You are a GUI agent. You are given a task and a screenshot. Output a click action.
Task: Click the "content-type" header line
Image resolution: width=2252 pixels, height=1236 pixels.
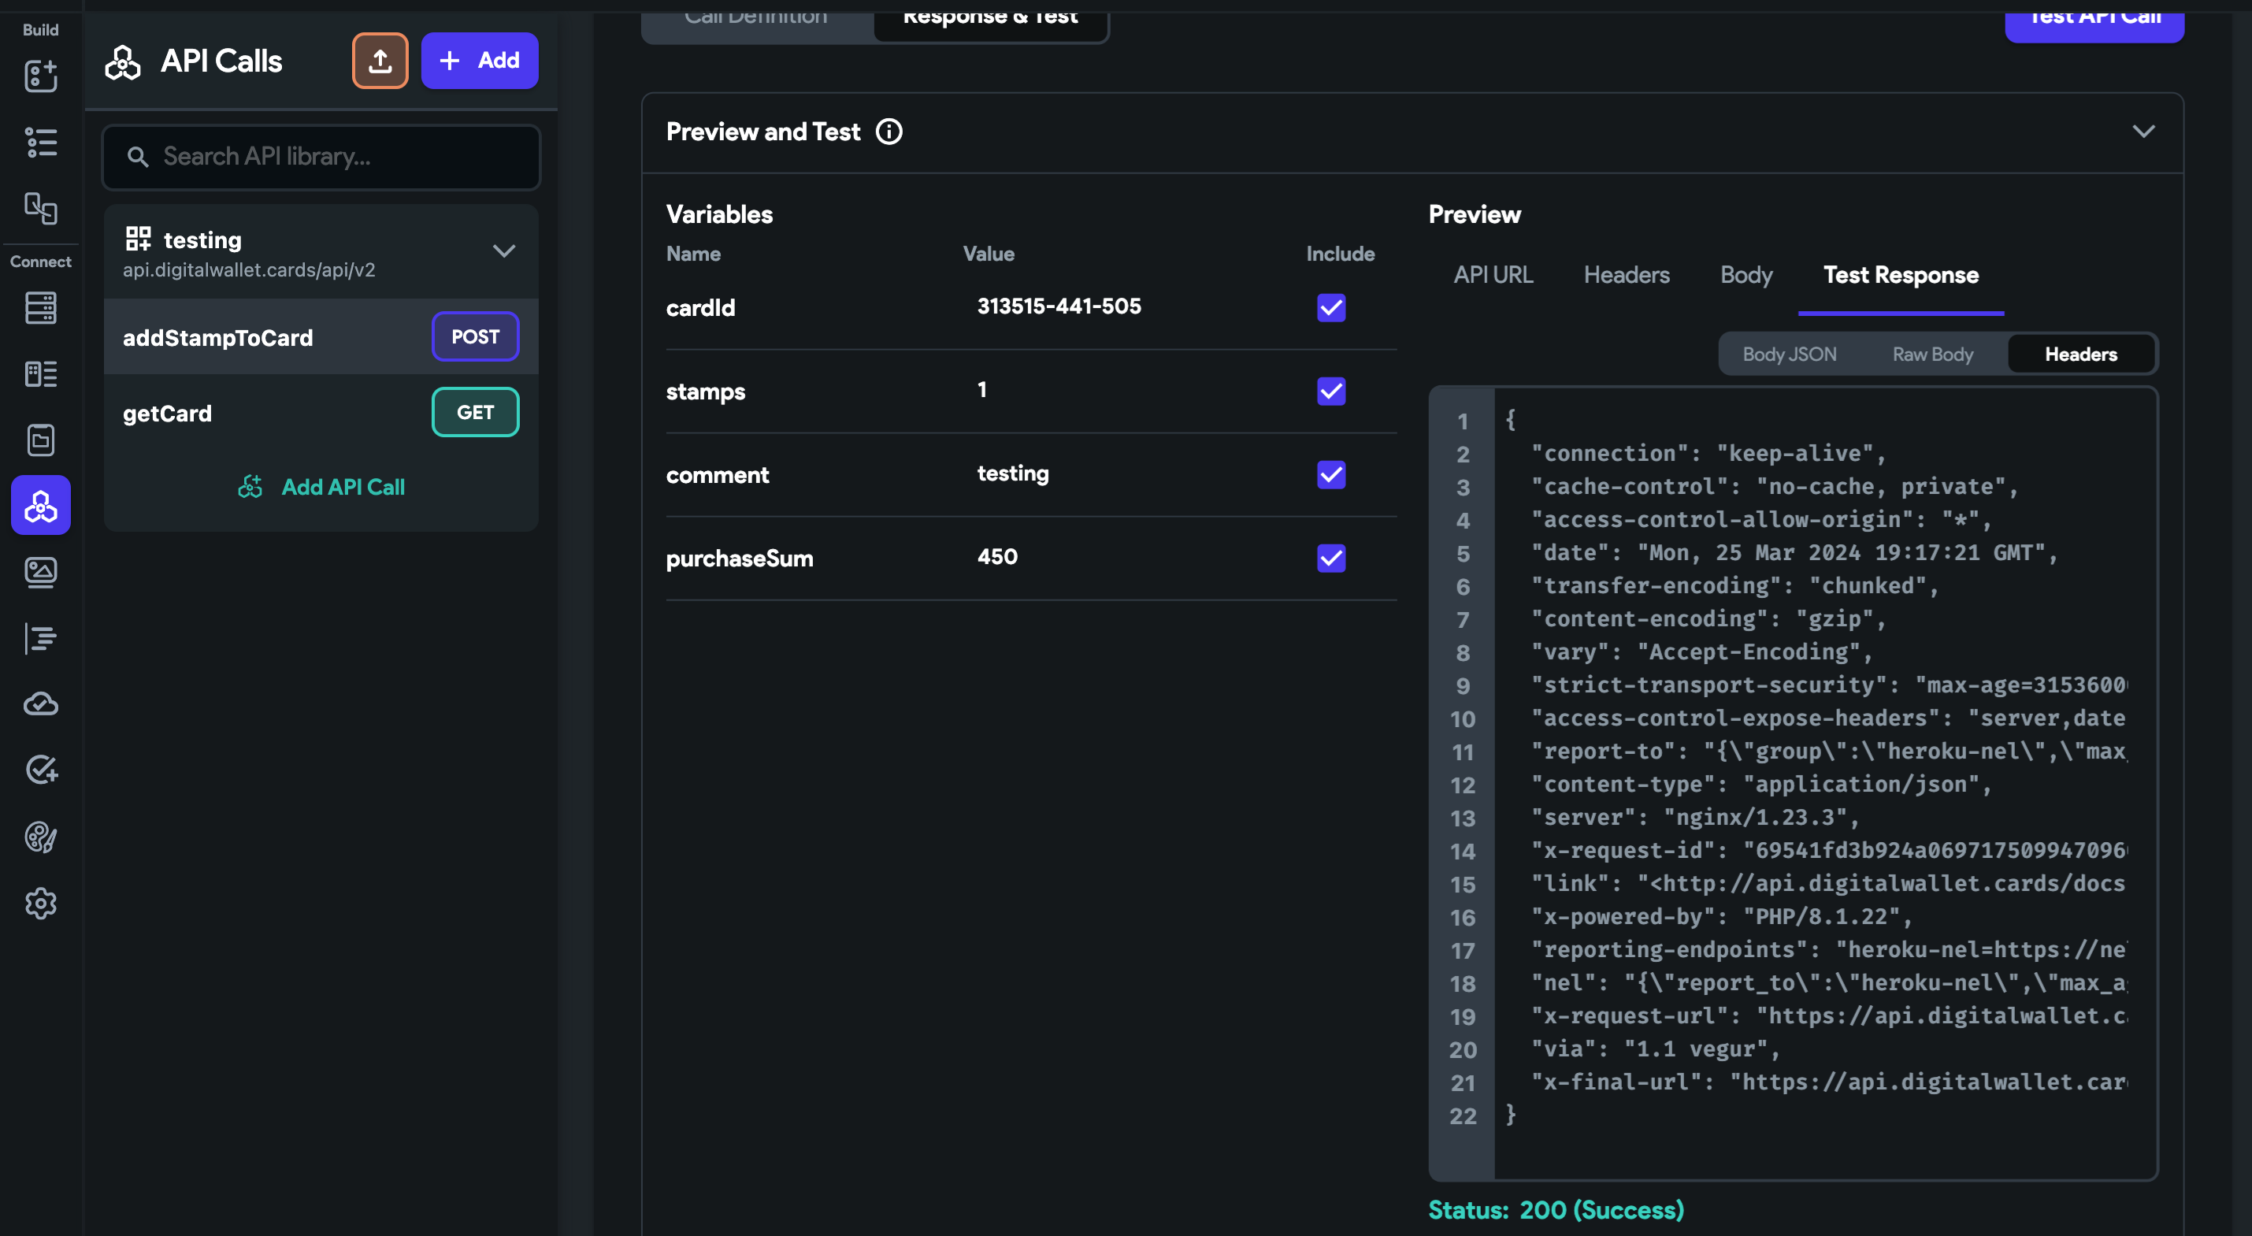coord(1760,784)
